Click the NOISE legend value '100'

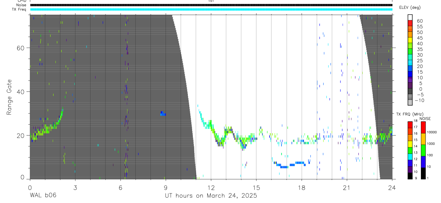(431, 155)
